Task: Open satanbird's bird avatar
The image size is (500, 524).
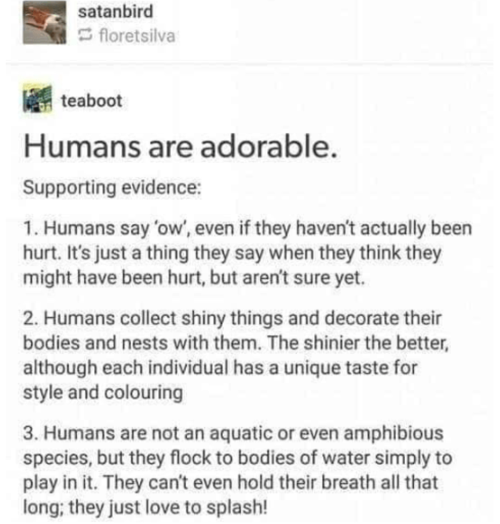Action: [45, 23]
